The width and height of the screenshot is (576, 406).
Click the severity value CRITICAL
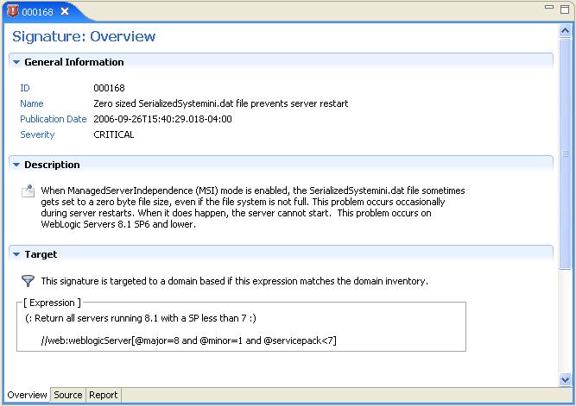pos(113,134)
